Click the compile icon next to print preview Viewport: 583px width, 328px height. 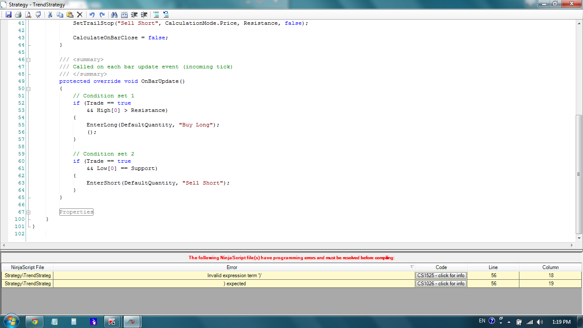[38, 15]
